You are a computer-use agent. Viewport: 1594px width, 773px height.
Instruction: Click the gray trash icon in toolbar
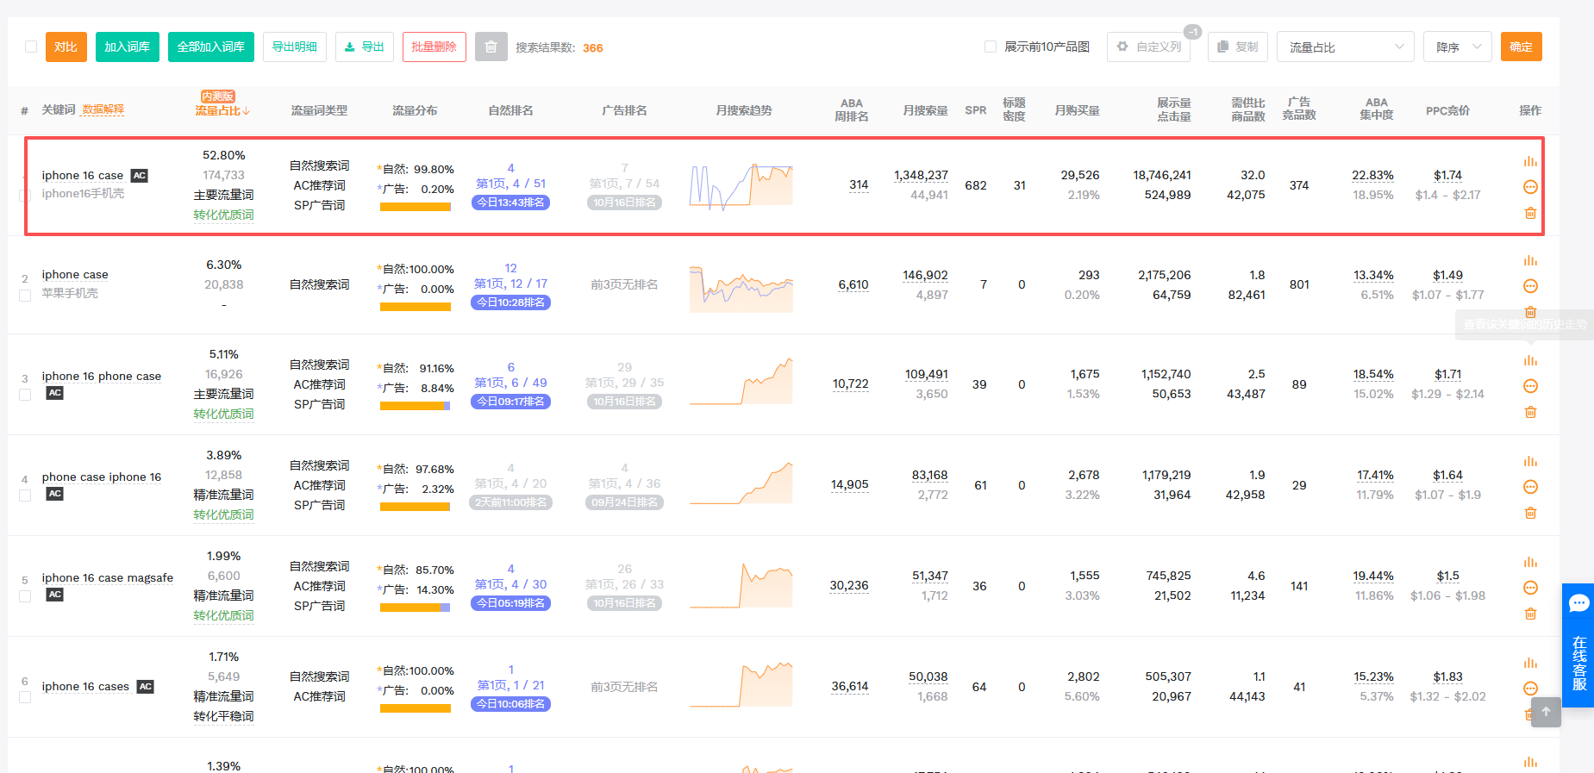coord(491,47)
